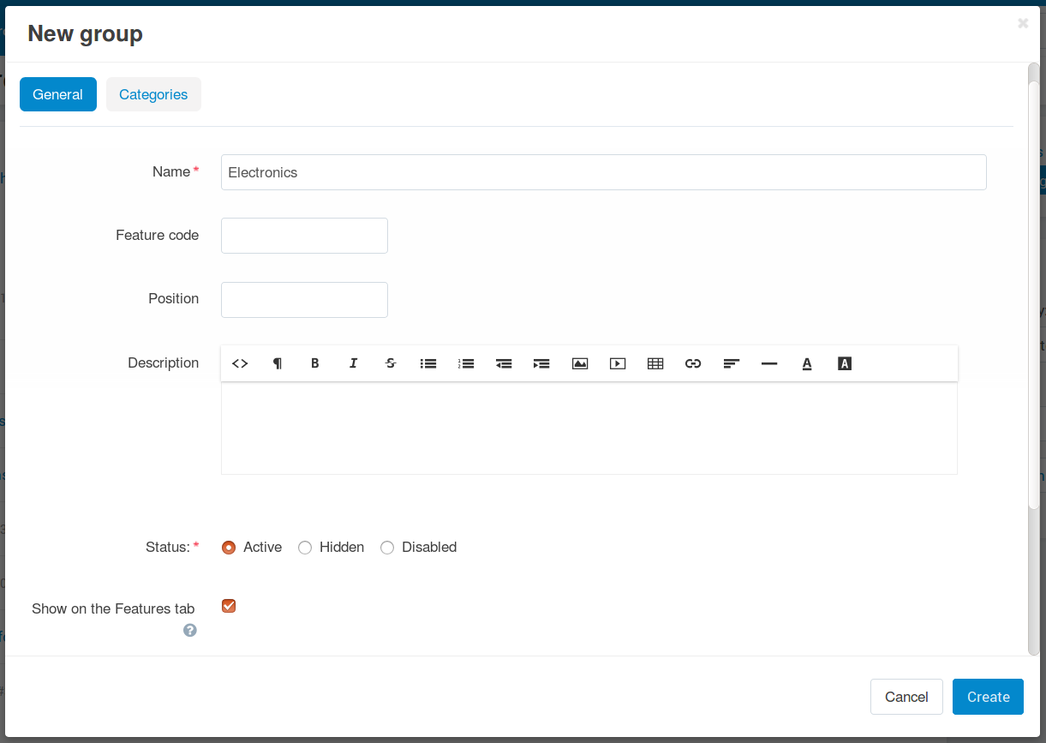
Task: Focus the Name field containing Electronics
Action: 604,172
